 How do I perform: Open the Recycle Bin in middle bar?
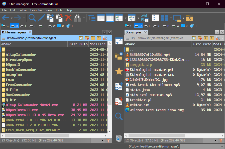pos(119,138)
